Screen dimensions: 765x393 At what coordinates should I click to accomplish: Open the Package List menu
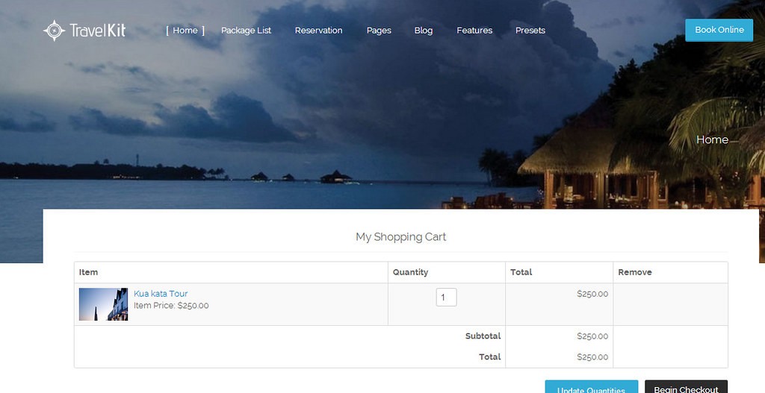coord(246,30)
